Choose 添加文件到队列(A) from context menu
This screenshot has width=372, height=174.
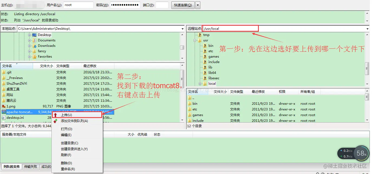point(77,121)
